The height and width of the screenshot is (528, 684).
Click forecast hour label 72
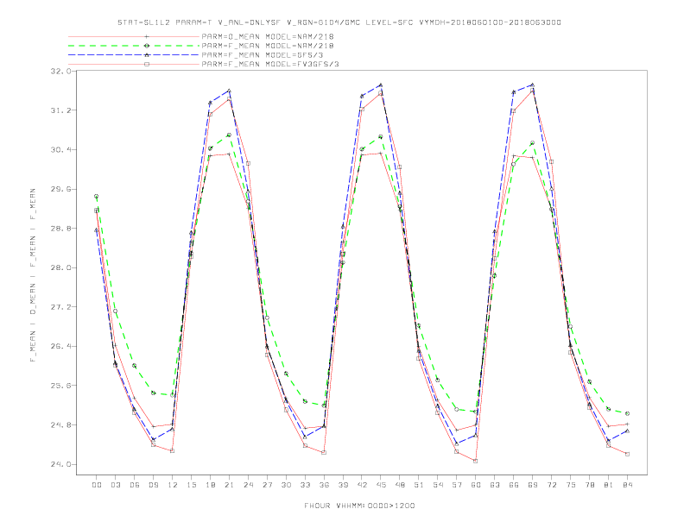[552, 485]
